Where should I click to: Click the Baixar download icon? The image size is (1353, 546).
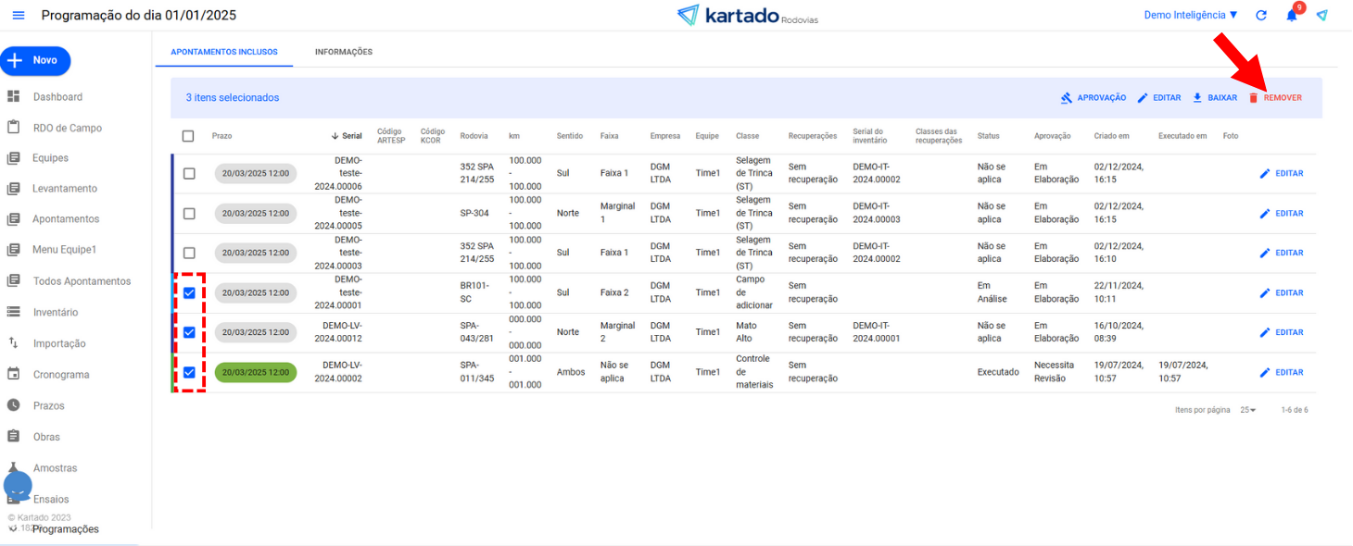(x=1197, y=98)
